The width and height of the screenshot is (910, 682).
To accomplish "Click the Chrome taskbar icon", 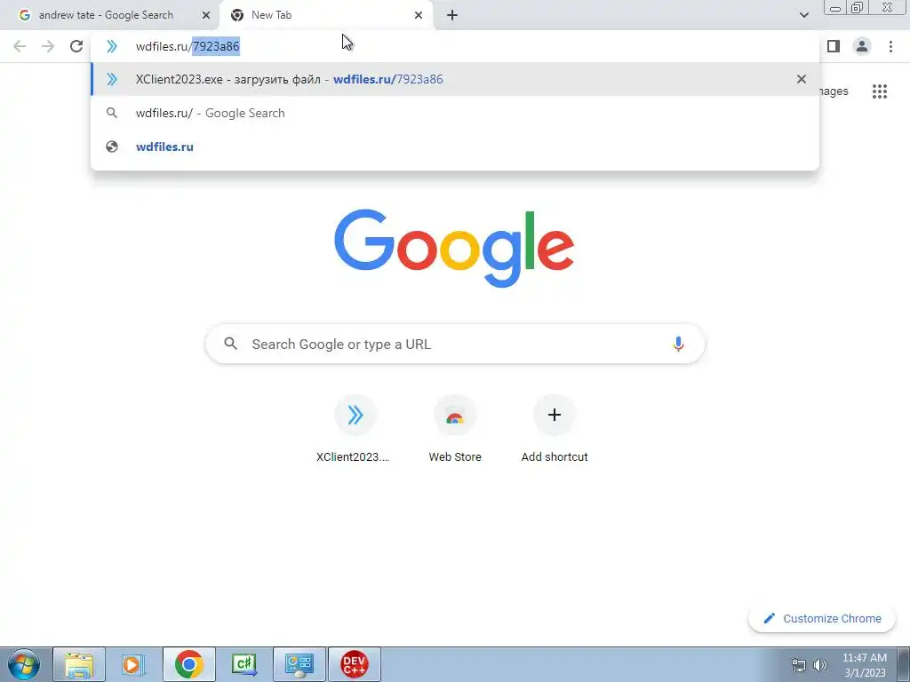I will (x=188, y=664).
